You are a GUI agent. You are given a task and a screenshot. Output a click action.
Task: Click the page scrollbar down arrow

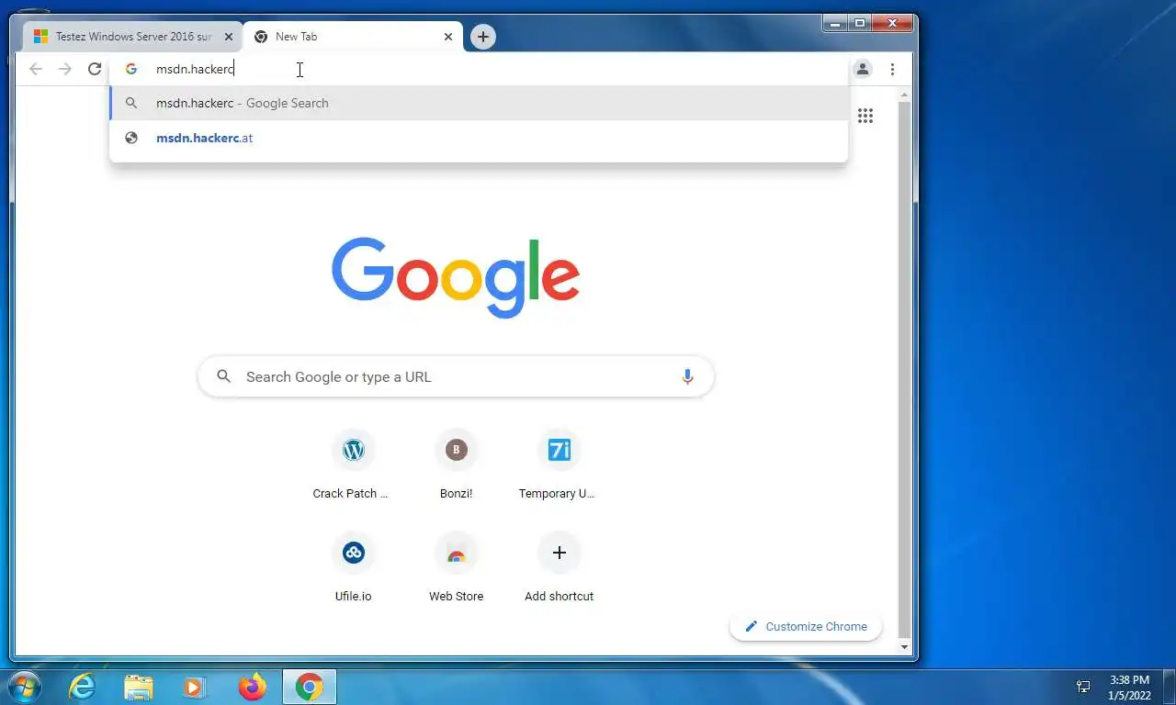tap(904, 647)
